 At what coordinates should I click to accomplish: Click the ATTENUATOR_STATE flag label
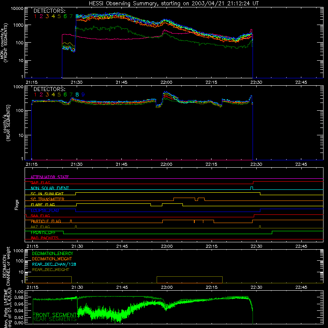50,177
